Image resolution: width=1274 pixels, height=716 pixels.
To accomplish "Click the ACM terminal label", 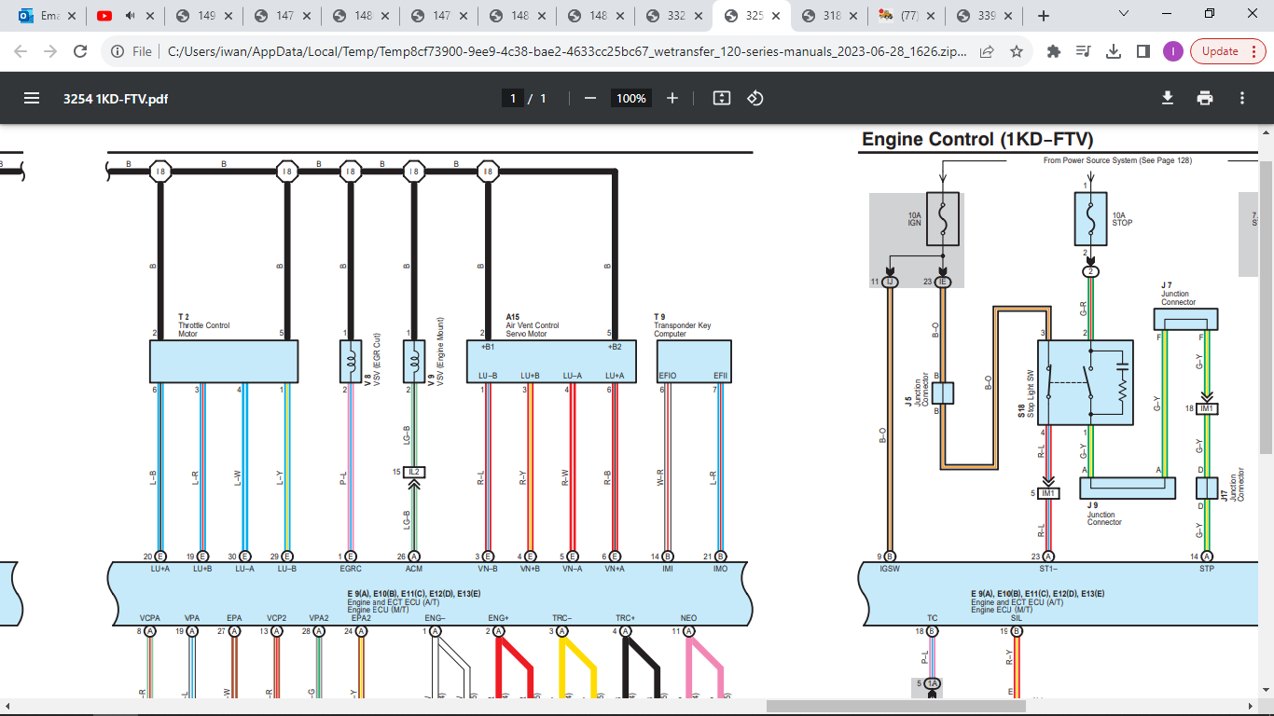I will [414, 568].
